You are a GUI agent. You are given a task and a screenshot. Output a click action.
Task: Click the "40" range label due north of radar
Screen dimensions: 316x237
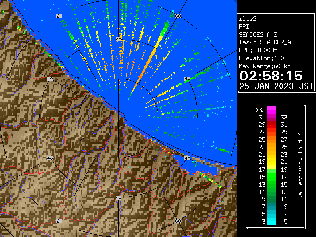(118, 39)
